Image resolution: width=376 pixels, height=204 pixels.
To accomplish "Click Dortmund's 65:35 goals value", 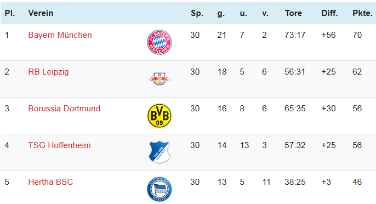I will [x=295, y=109].
